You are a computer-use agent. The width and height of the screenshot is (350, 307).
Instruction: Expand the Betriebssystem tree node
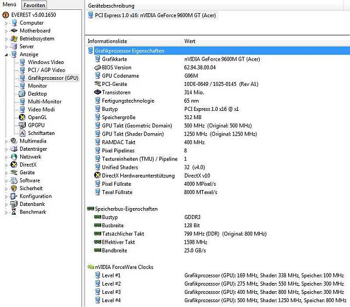[x=6, y=39]
